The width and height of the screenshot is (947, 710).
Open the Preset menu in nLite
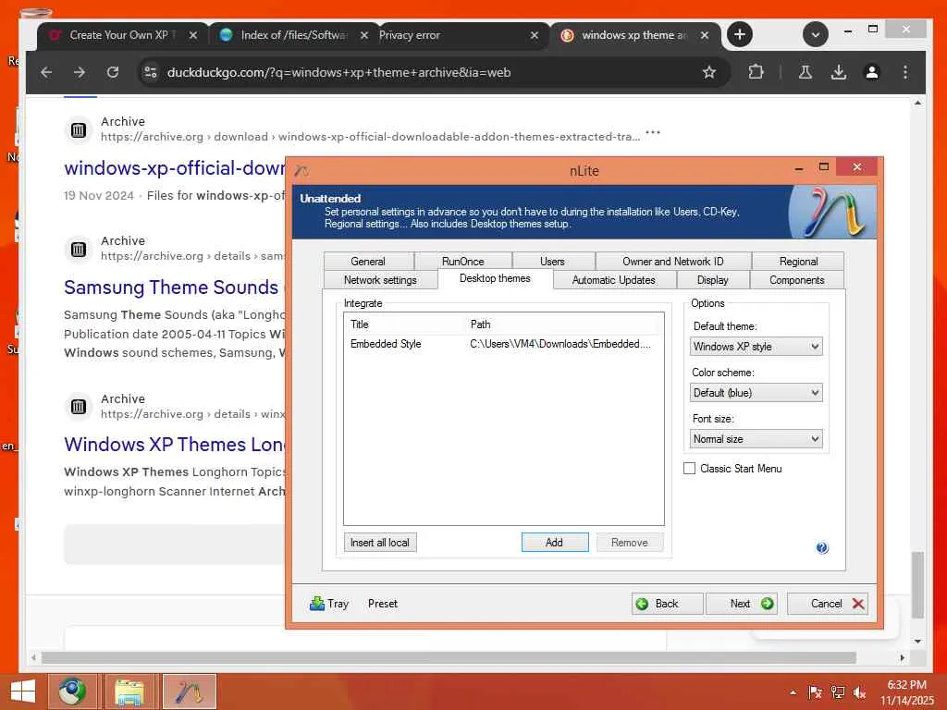[x=383, y=604]
